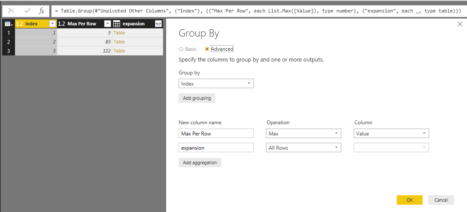Select Index cell in row 2
This screenshot has height=212, width=467.
(x=36, y=42)
